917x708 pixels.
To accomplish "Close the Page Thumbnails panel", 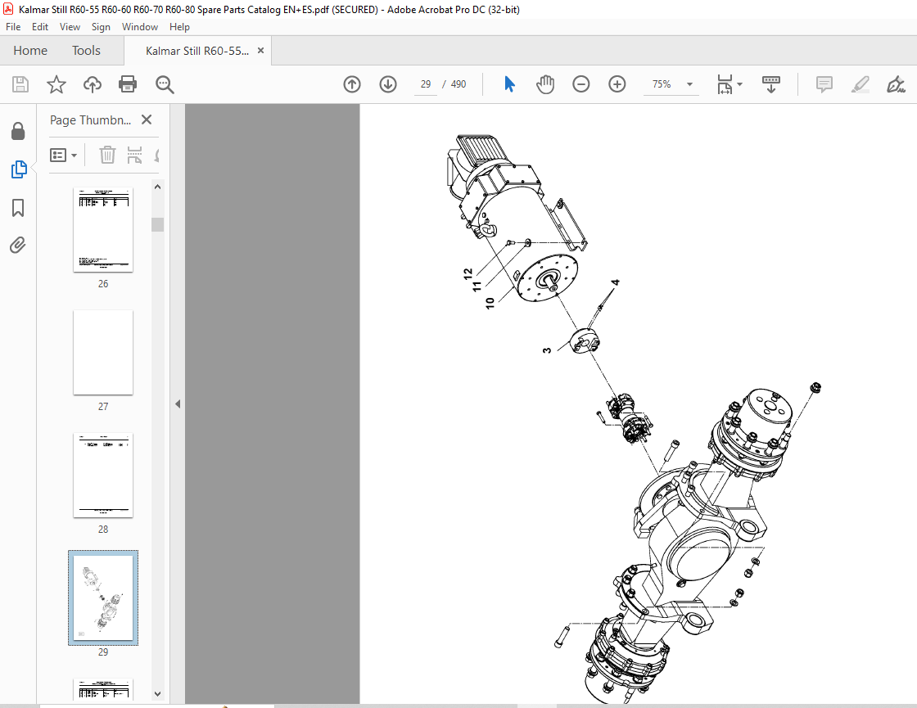I will (x=147, y=120).
